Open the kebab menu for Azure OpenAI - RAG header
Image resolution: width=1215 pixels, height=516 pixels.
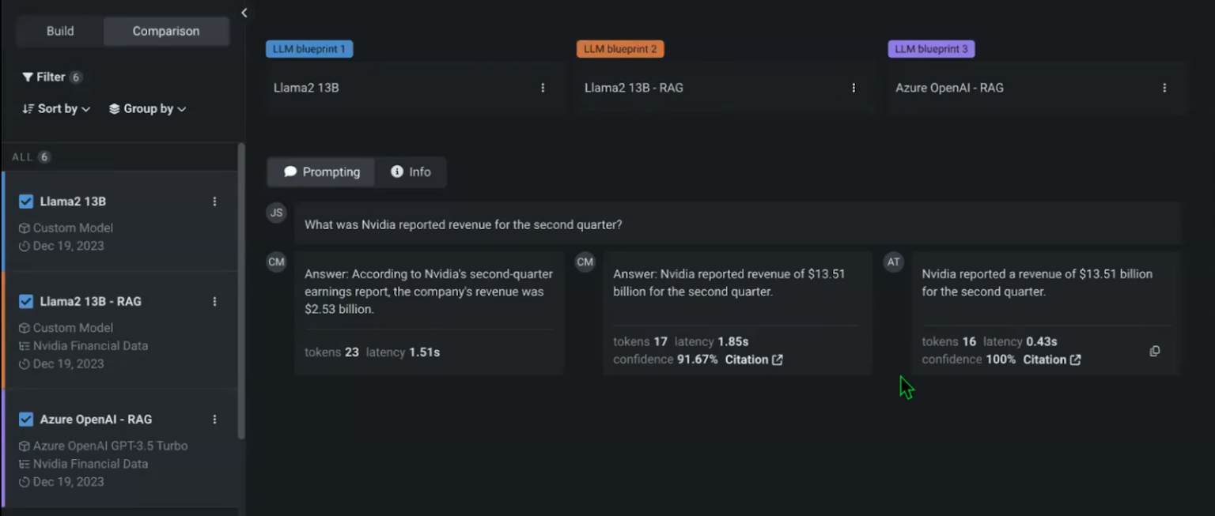point(1164,88)
